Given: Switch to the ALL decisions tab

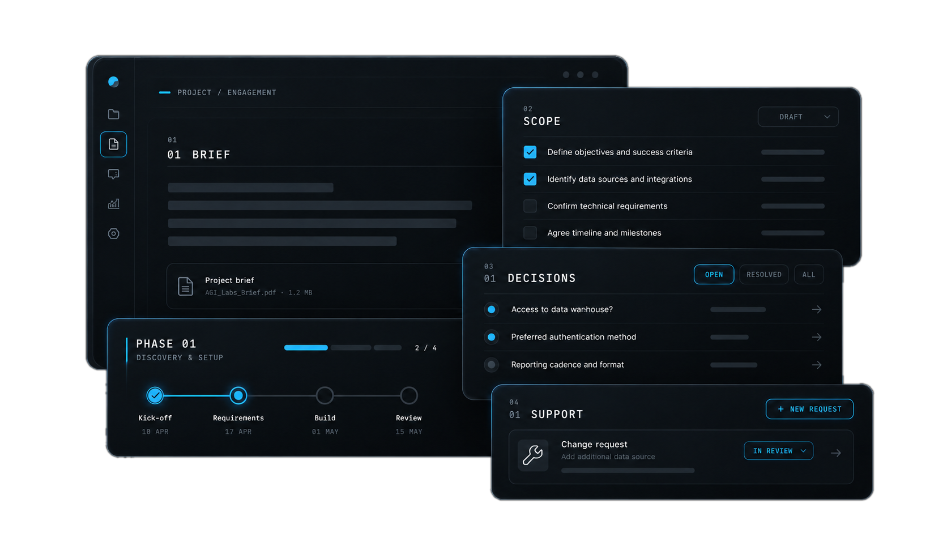Looking at the screenshot, I should 809,275.
